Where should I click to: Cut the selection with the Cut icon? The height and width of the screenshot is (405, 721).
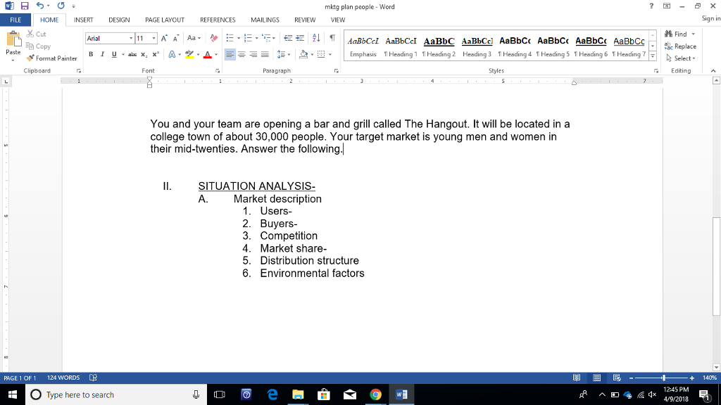pyautogui.click(x=37, y=34)
